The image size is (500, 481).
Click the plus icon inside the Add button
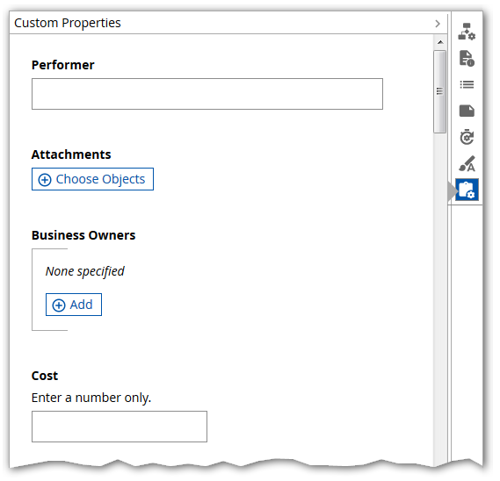(x=59, y=305)
